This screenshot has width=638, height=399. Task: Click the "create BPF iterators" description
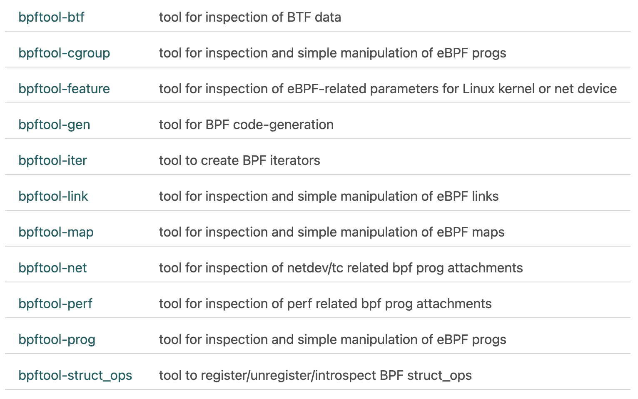tap(239, 160)
